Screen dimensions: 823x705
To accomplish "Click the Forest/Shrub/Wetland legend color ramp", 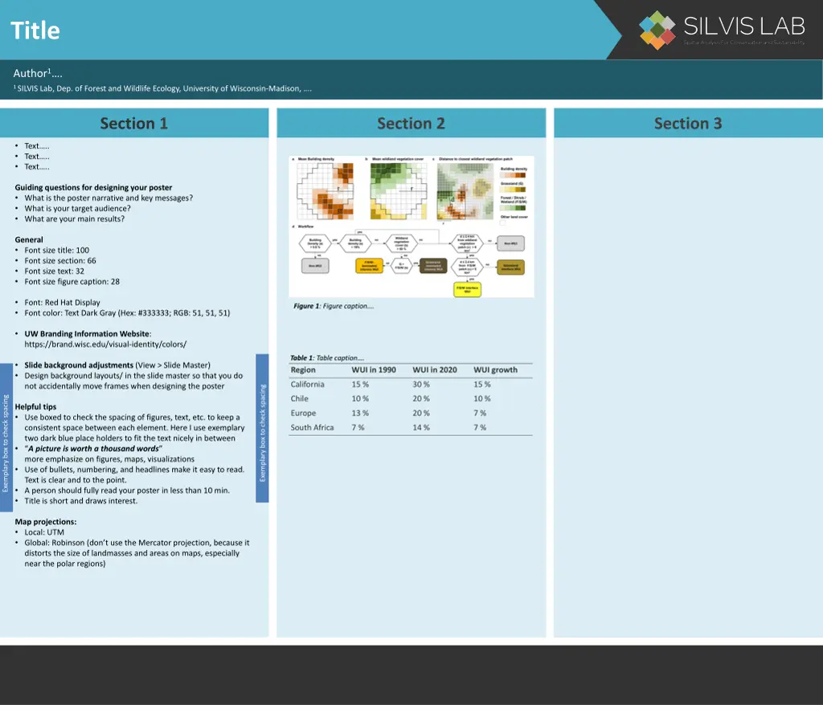I will (x=513, y=207).
